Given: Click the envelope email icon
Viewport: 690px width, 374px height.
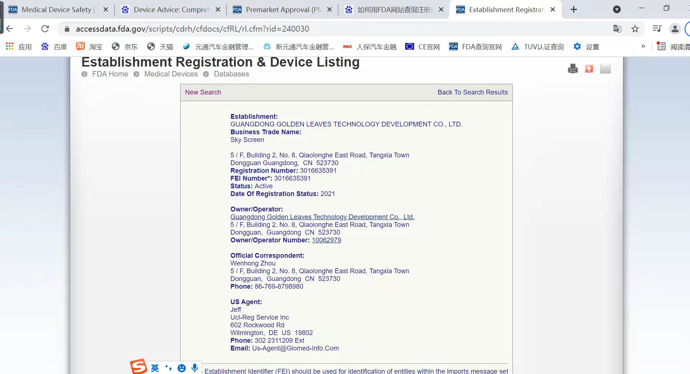Looking at the screenshot, I should tap(605, 69).
